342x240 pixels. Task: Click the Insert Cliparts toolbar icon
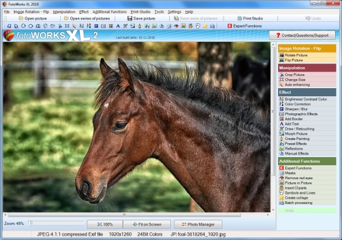191,26
